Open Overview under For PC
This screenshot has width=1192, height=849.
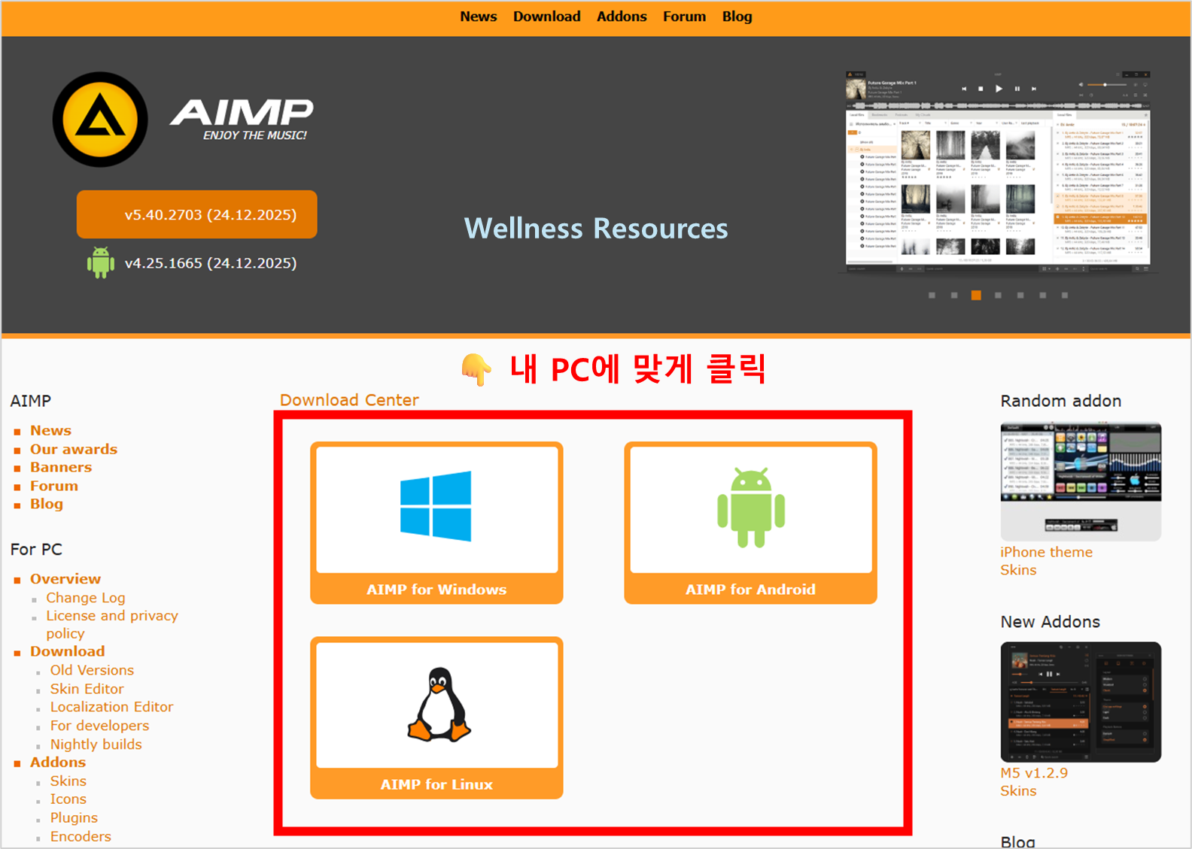(65, 579)
